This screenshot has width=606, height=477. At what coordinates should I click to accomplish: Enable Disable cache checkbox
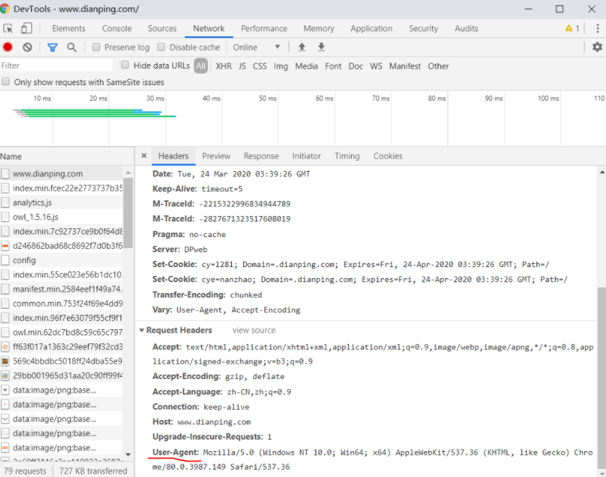[x=161, y=47]
